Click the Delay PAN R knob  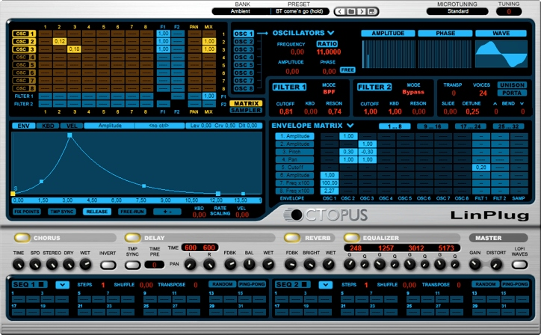(x=209, y=265)
